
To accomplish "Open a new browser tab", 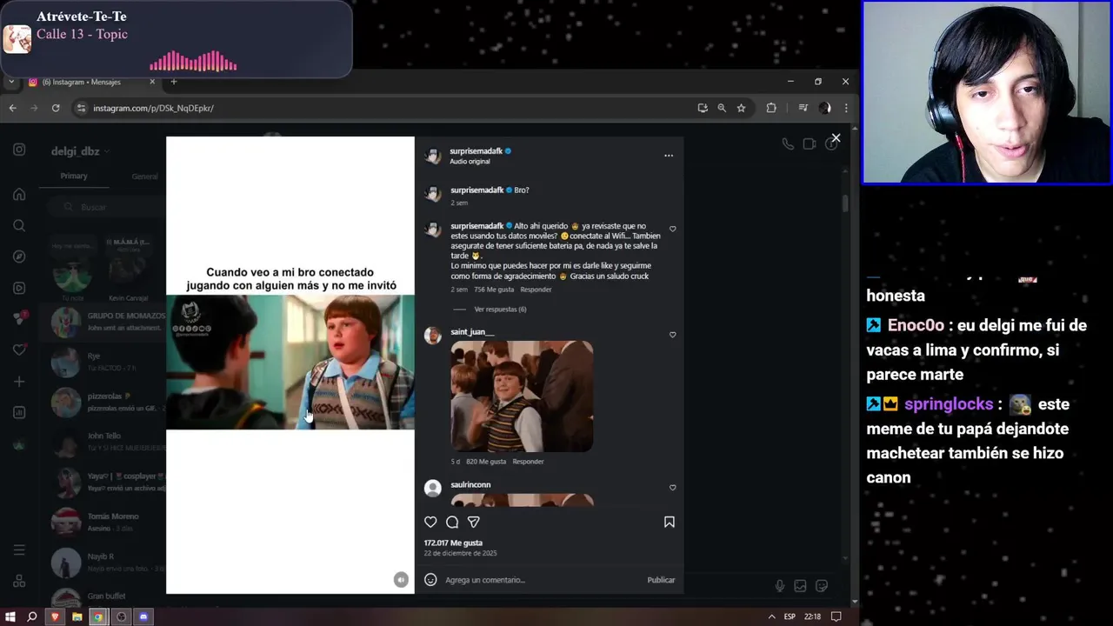I will [174, 82].
